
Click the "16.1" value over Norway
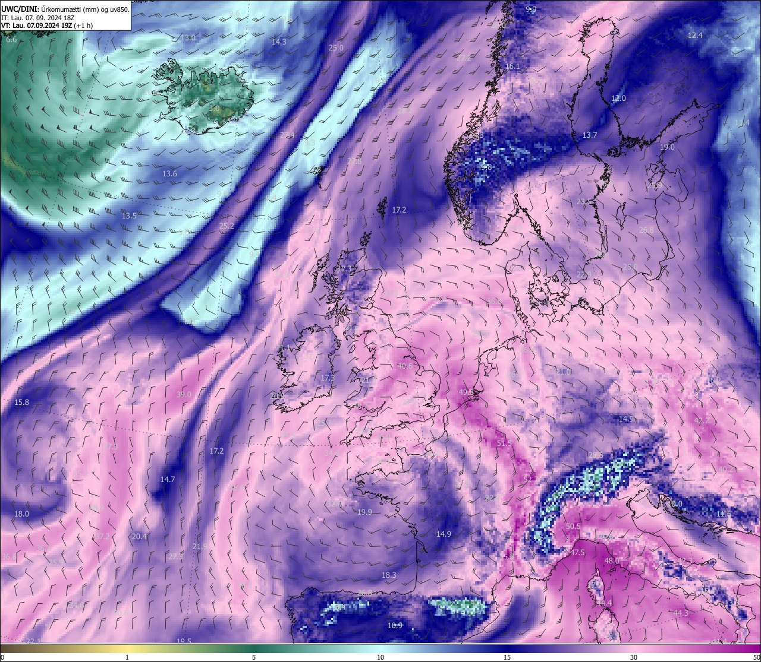(512, 66)
